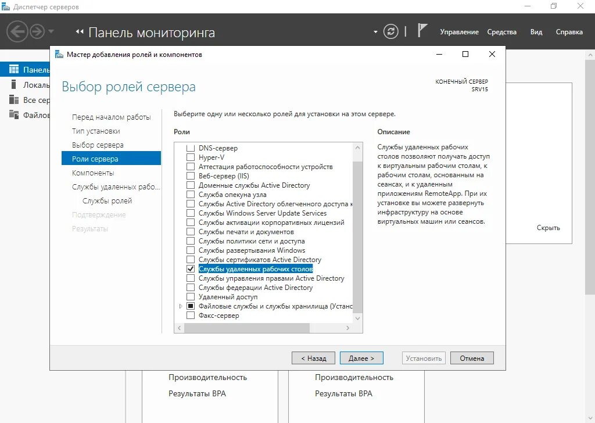595x423 pixels.
Task: Open the Средства menu
Action: (x=501, y=33)
